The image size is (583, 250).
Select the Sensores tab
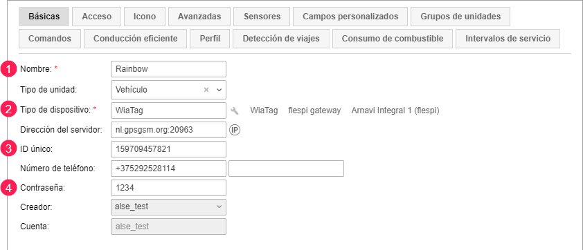[262, 17]
